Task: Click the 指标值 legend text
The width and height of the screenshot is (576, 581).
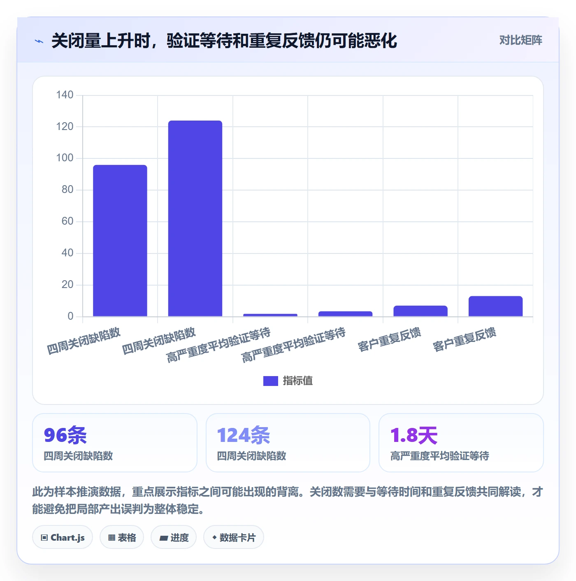Action: [x=298, y=381]
